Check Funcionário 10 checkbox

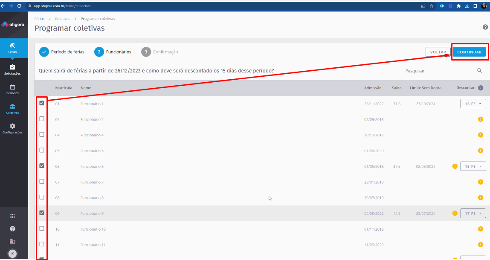click(42, 228)
